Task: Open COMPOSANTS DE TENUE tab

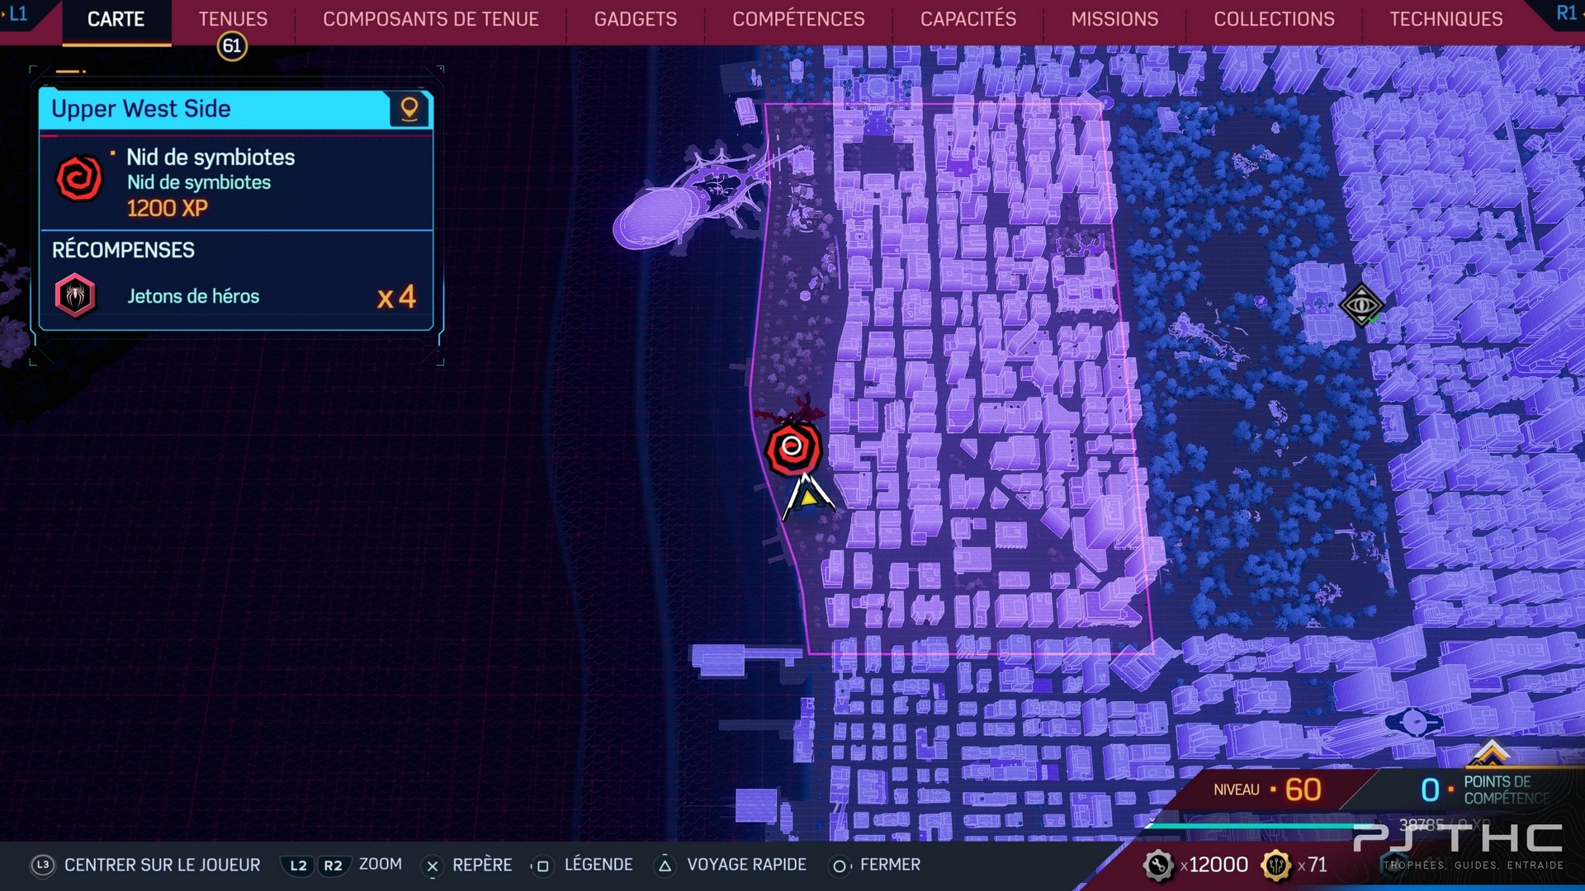Action: click(431, 19)
